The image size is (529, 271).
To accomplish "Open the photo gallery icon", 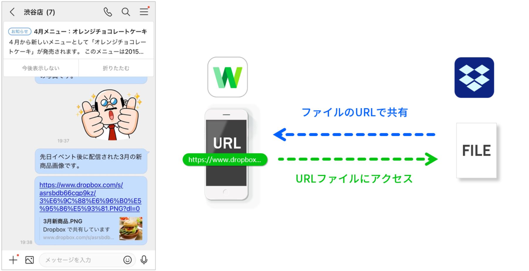I will point(30,260).
